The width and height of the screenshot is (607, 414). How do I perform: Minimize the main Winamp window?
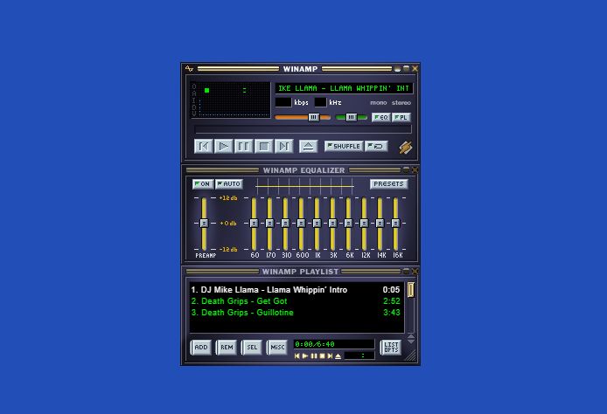pyautogui.click(x=398, y=69)
